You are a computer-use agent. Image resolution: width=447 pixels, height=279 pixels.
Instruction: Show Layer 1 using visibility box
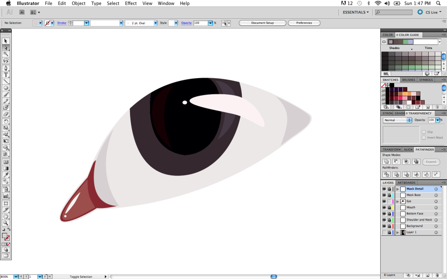[384, 232]
